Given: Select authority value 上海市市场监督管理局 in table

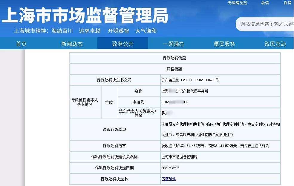Looking at the screenshot, I should click(180, 157).
